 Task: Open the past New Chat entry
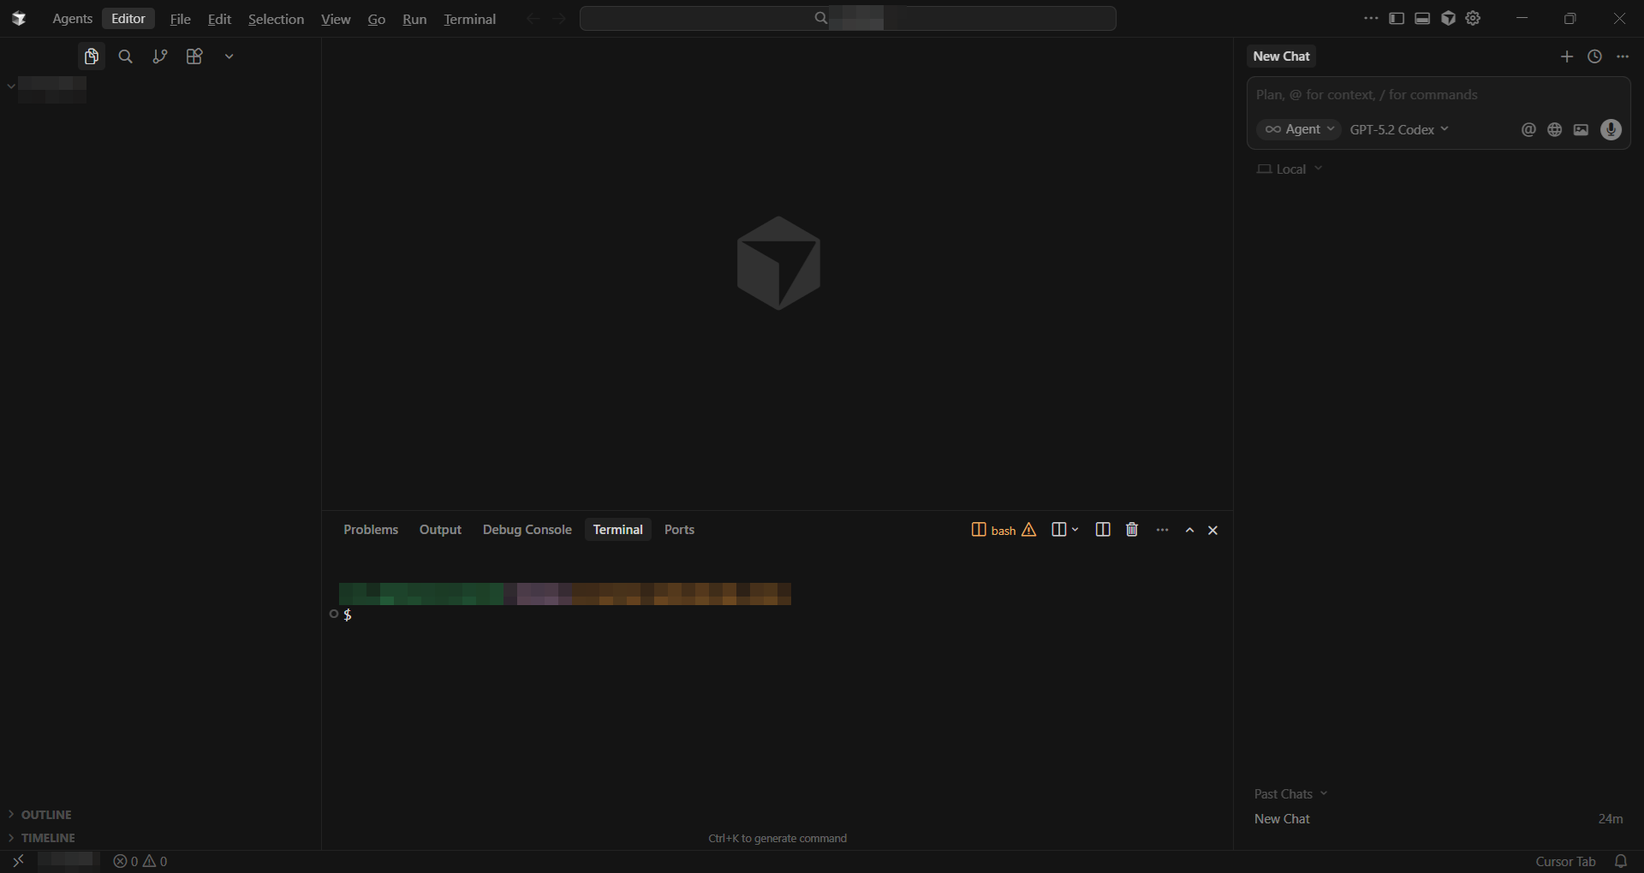[x=1282, y=819]
